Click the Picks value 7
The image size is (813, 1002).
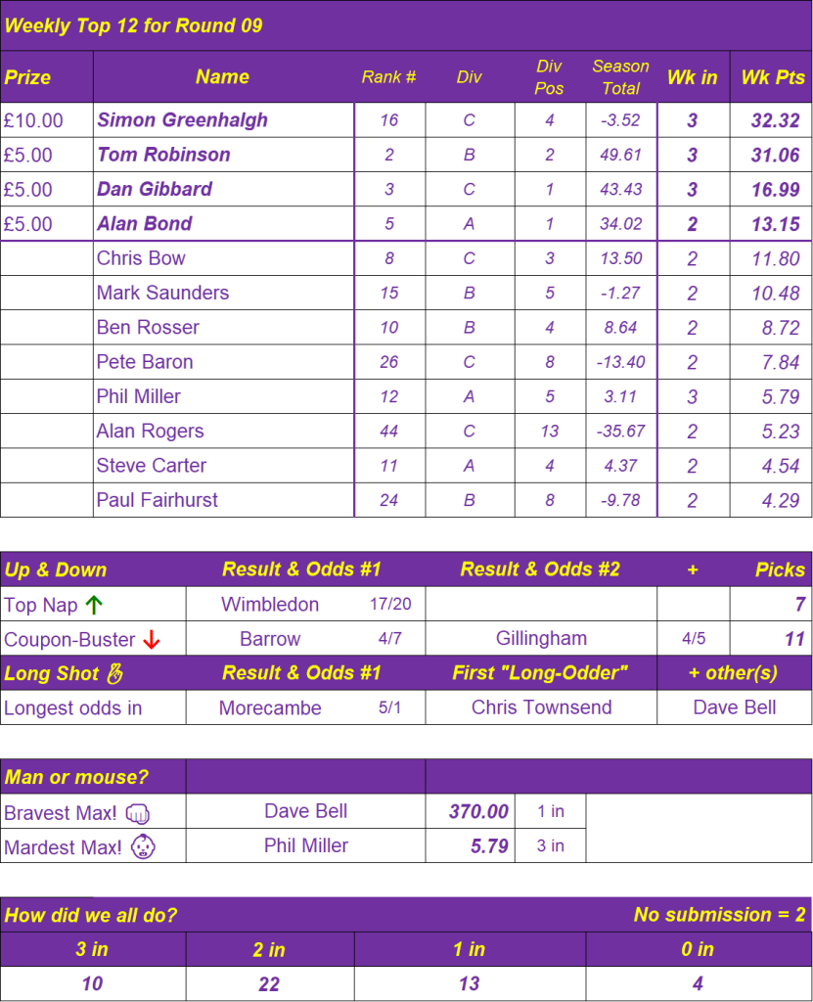799,605
